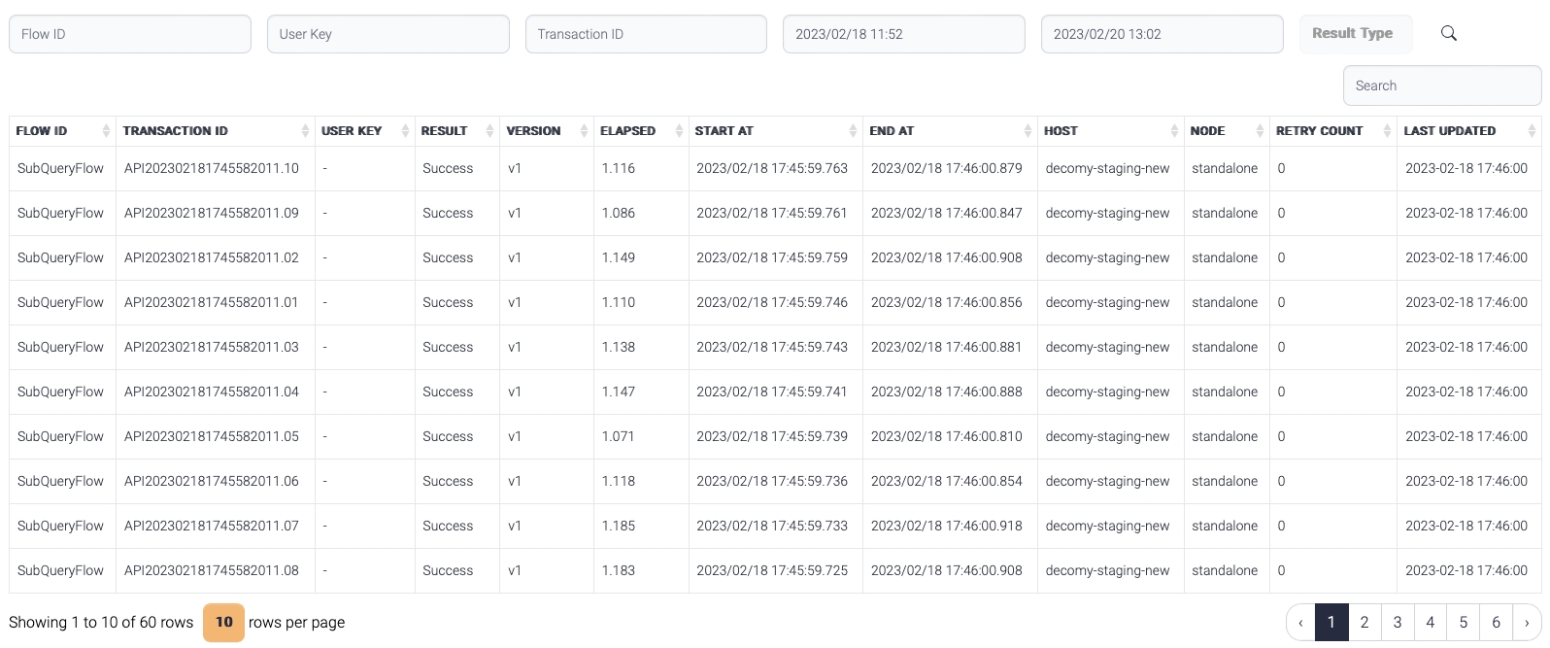
Task: Click the table Search box
Action: point(1441,85)
